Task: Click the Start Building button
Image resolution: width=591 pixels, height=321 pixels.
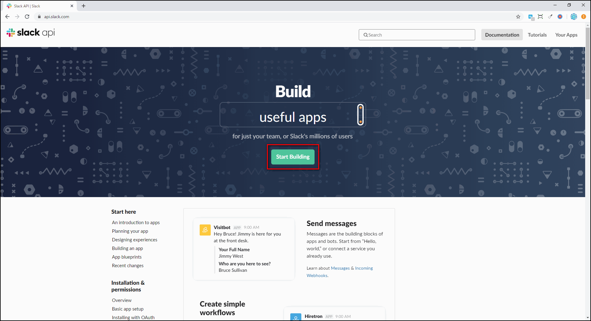Action: coord(292,157)
